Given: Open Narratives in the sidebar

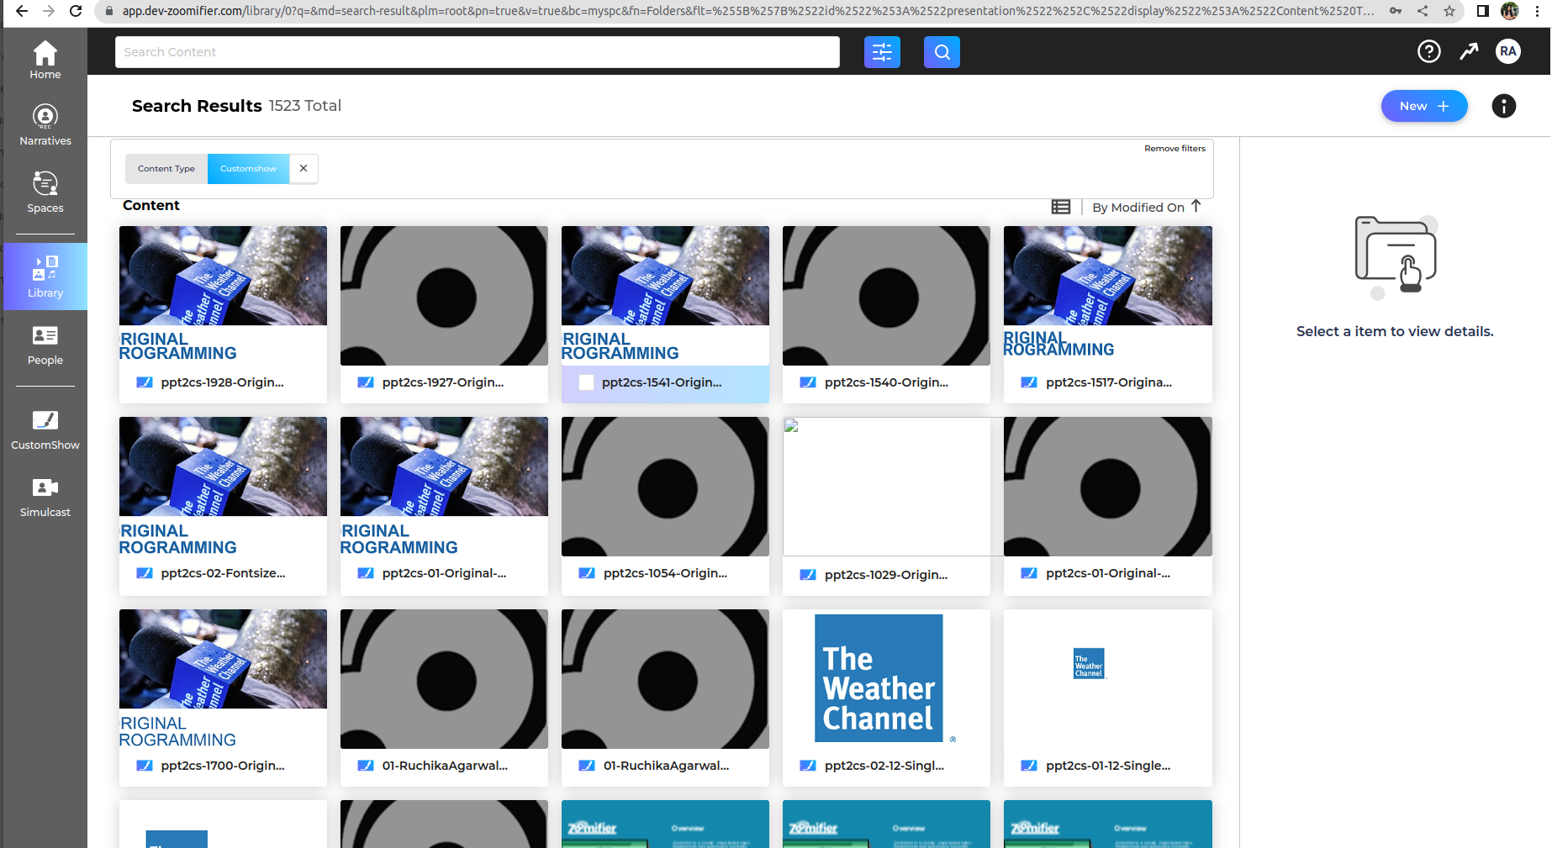Looking at the screenshot, I should (x=45, y=124).
